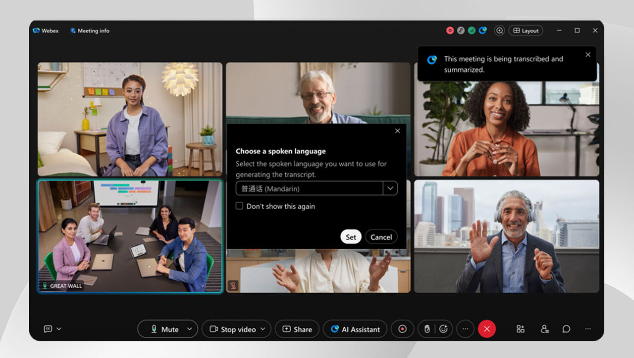Select the GREAT WALL video tile
Image resolution: width=634 pixels, height=358 pixels.
tap(130, 236)
